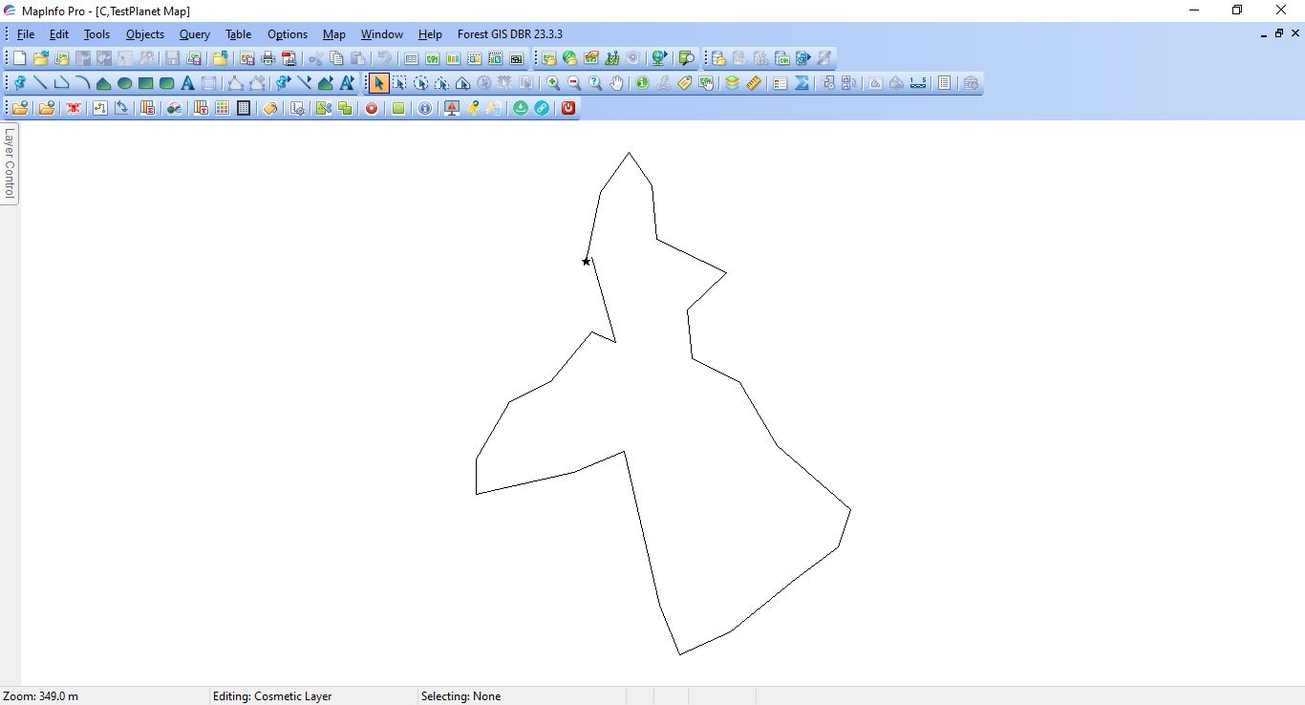Expand the Layer Control side panel
1305x705 pixels.
tap(10, 162)
